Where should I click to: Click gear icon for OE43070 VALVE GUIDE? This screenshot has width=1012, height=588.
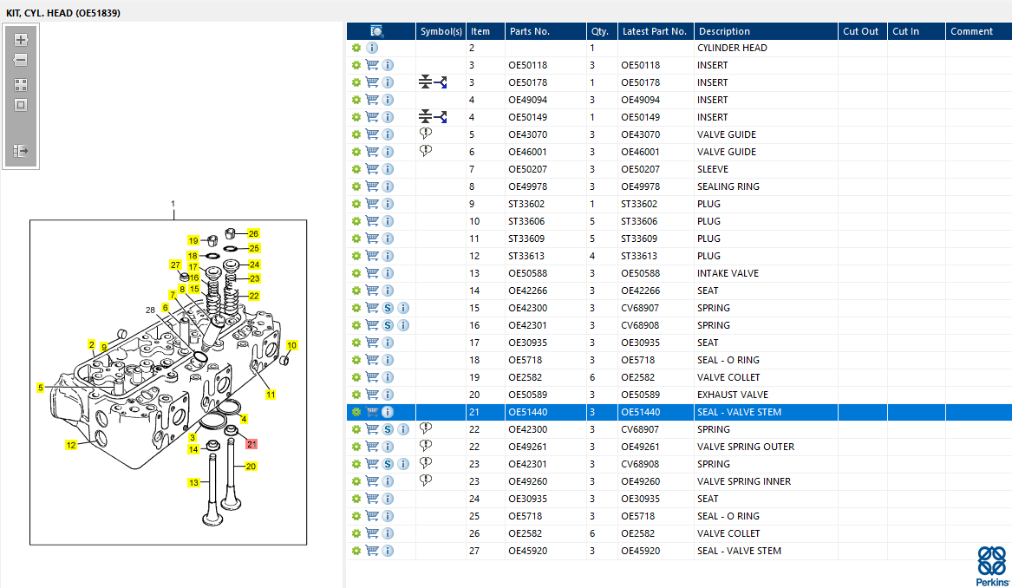[356, 135]
